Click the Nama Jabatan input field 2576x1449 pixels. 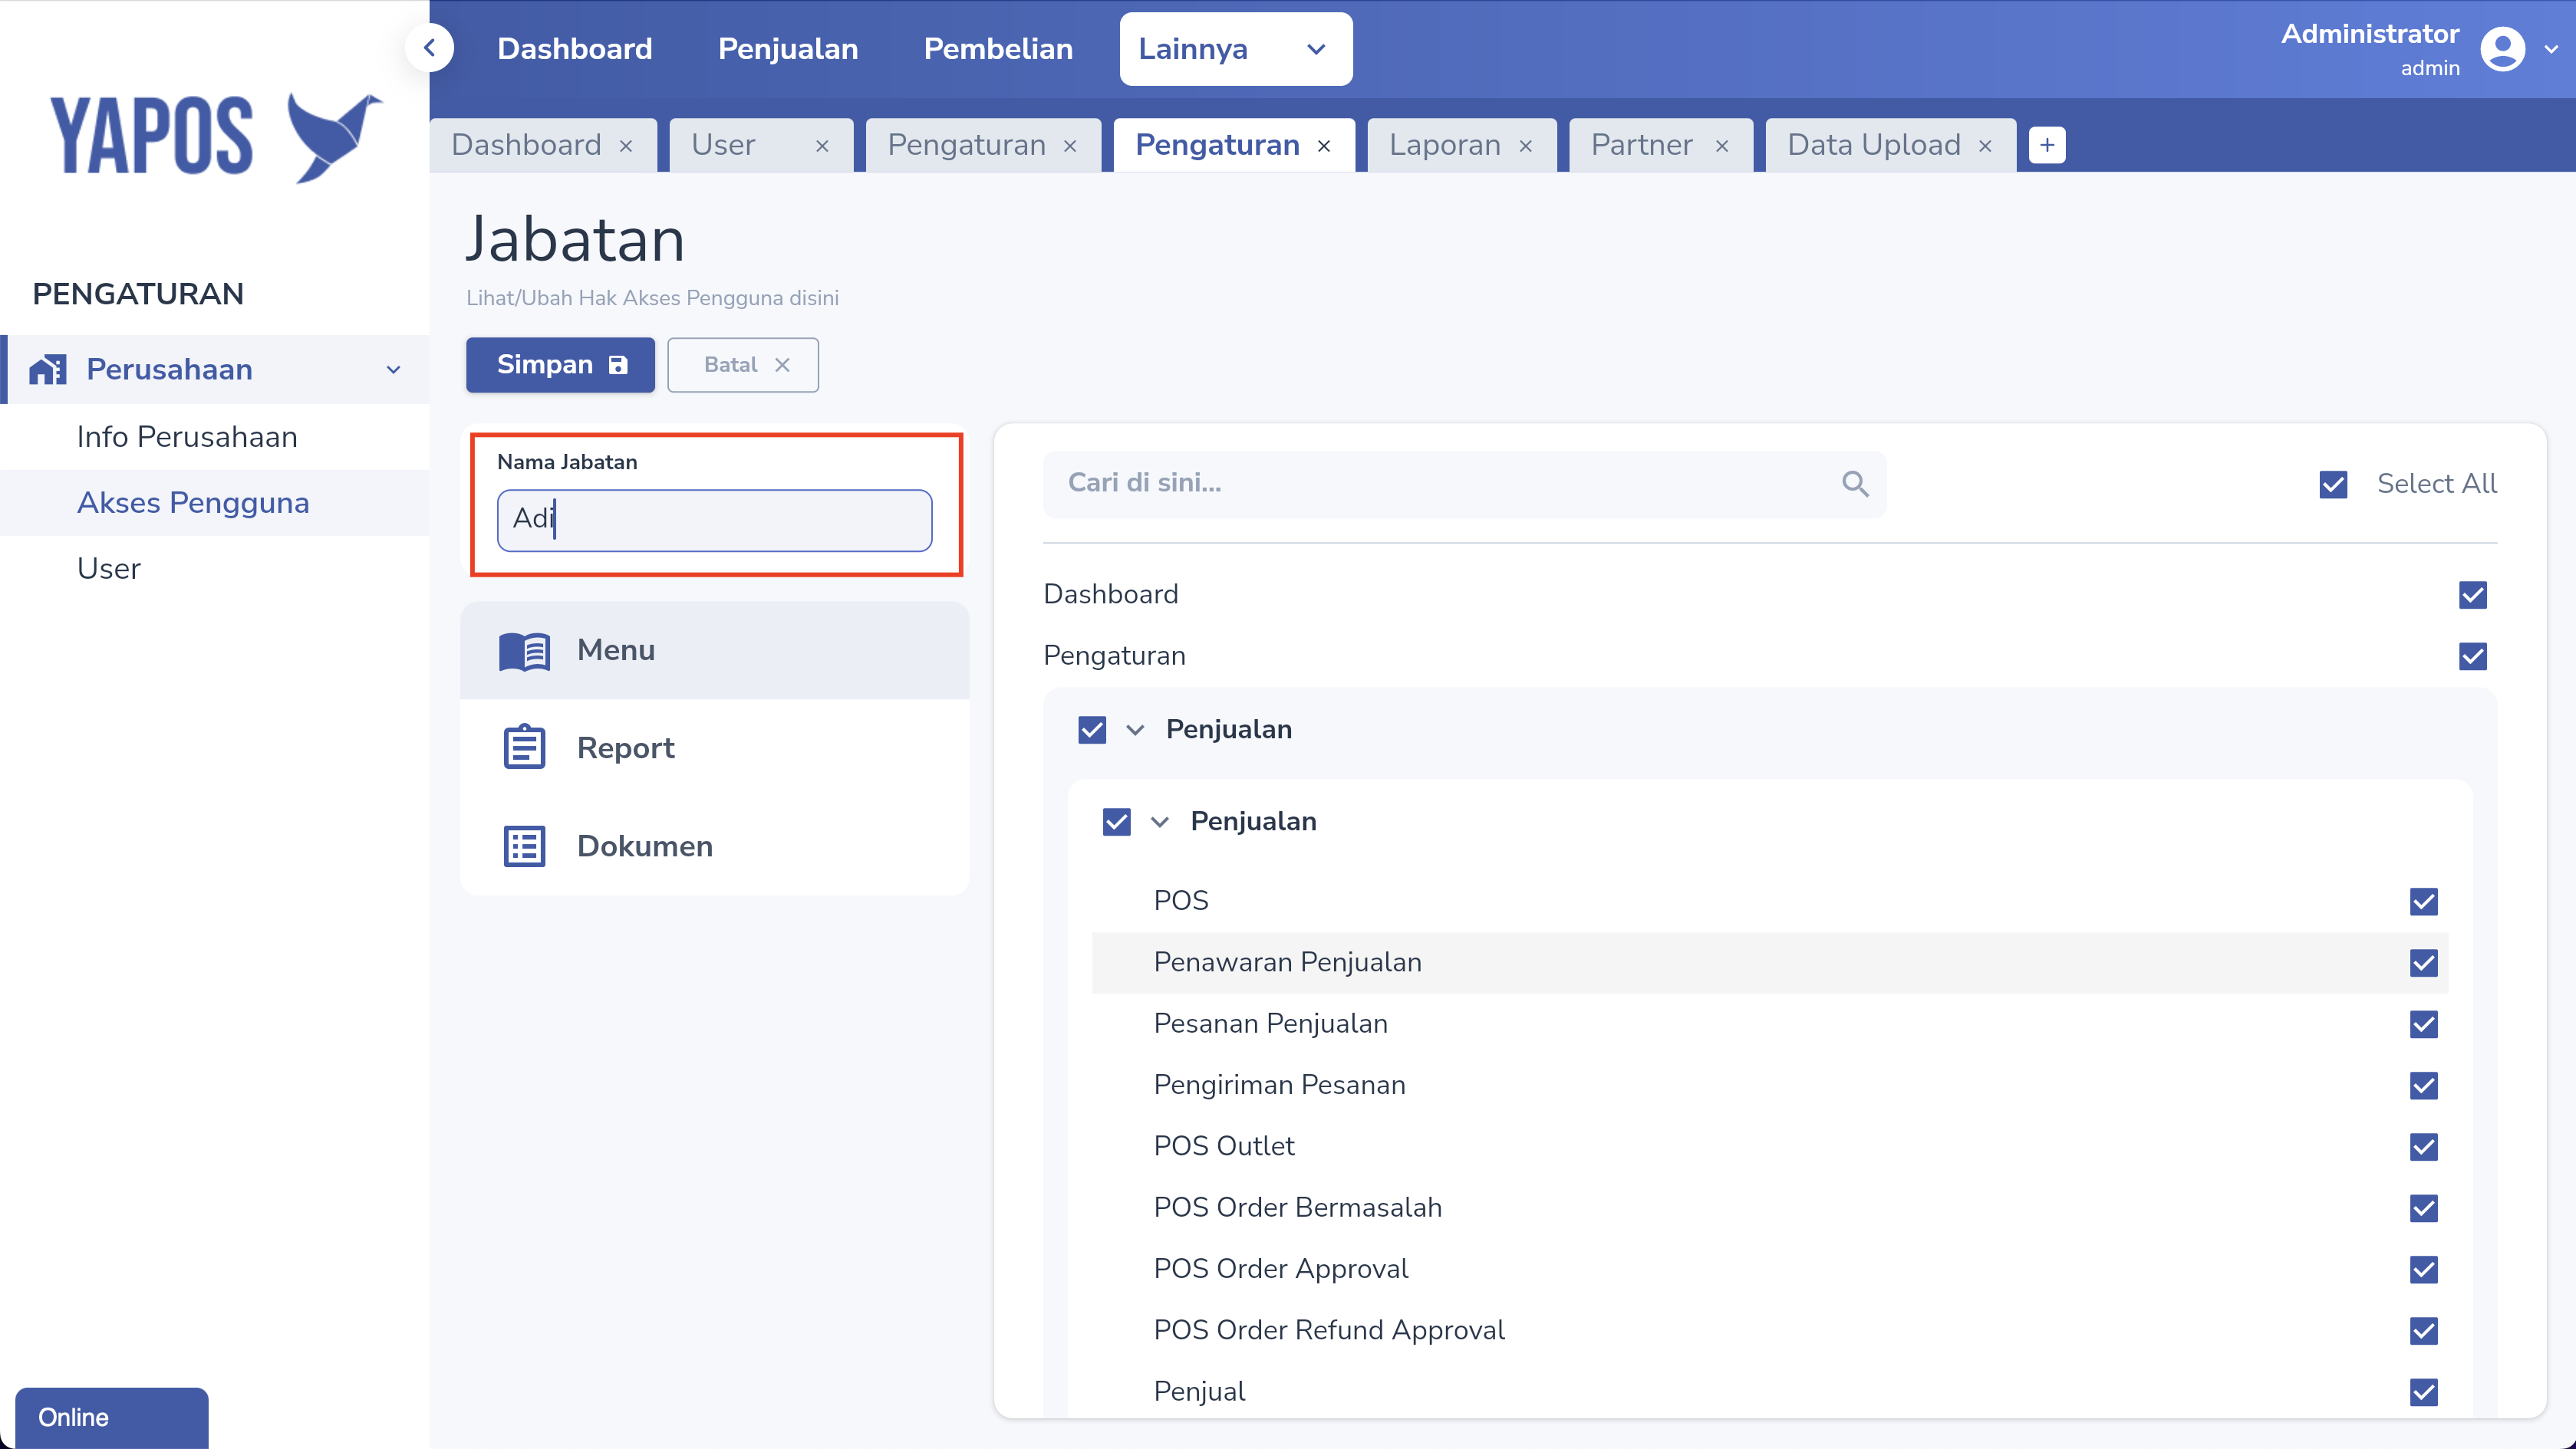[x=715, y=520]
